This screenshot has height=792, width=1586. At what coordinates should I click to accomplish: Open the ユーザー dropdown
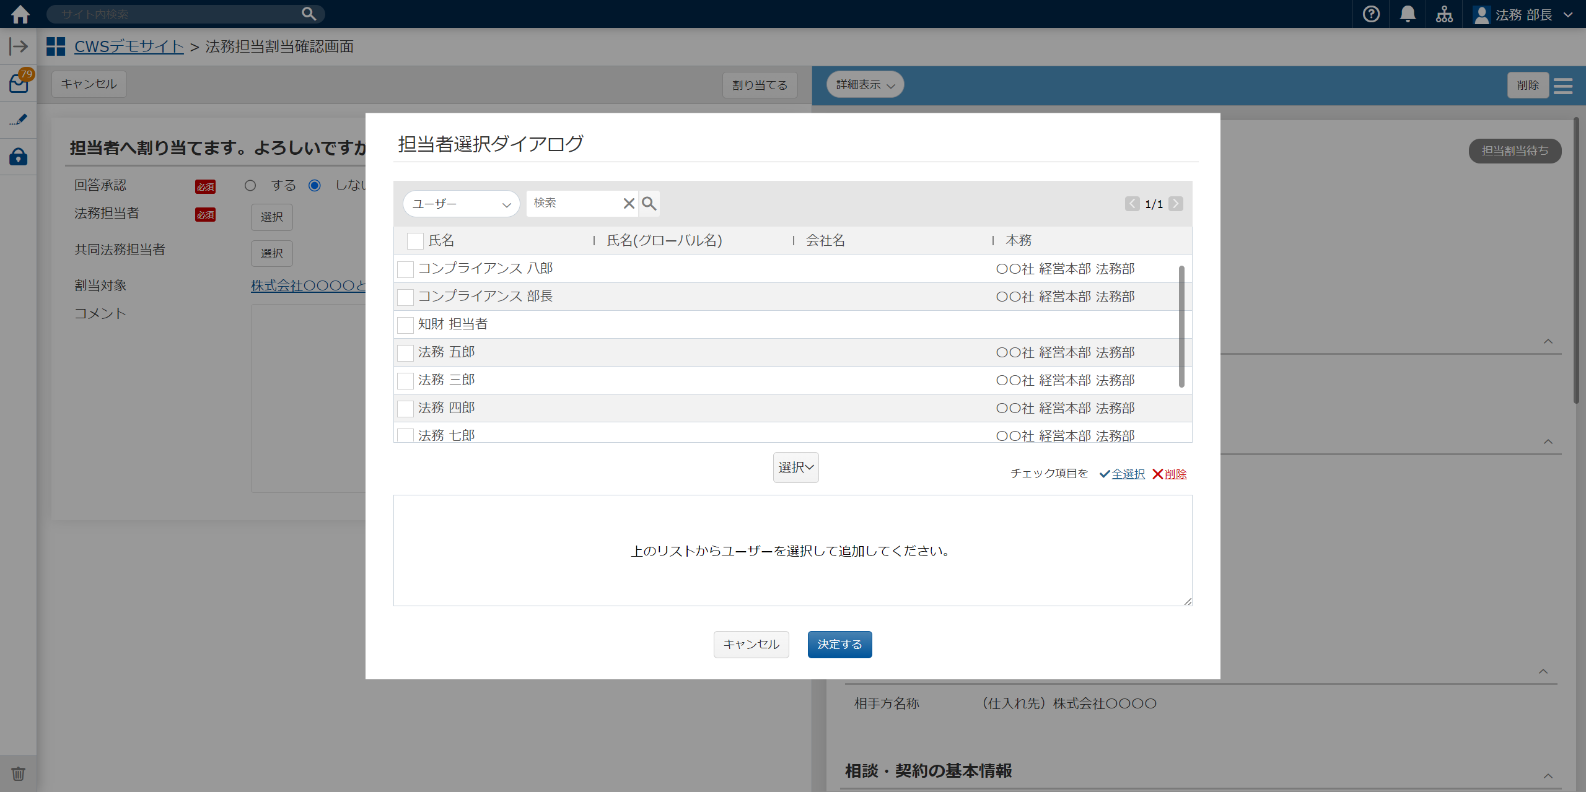tap(461, 204)
